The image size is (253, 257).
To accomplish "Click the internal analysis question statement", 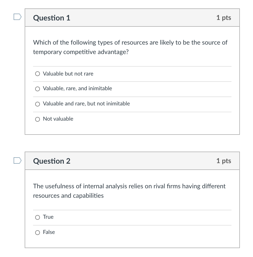I will point(129,191).
